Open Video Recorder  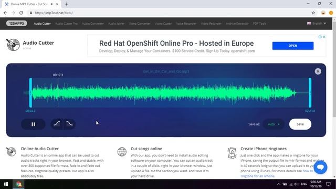[211, 24]
